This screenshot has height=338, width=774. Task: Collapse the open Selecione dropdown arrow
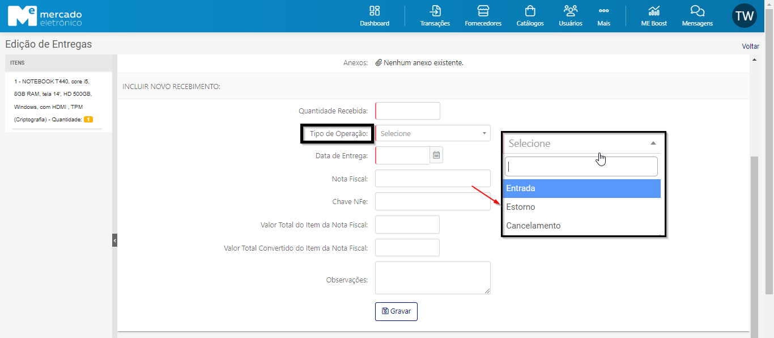653,143
